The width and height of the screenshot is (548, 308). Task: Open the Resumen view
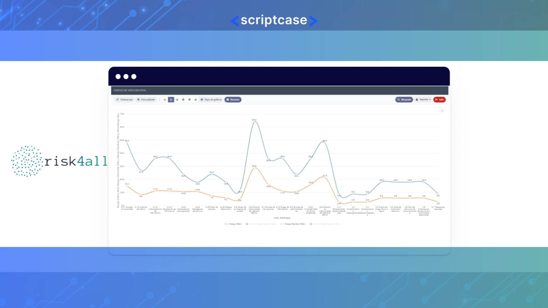click(233, 100)
